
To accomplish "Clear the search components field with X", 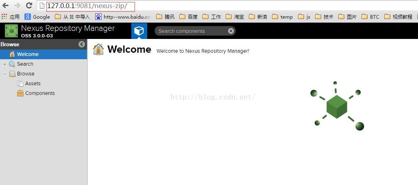I will pyautogui.click(x=231, y=31).
